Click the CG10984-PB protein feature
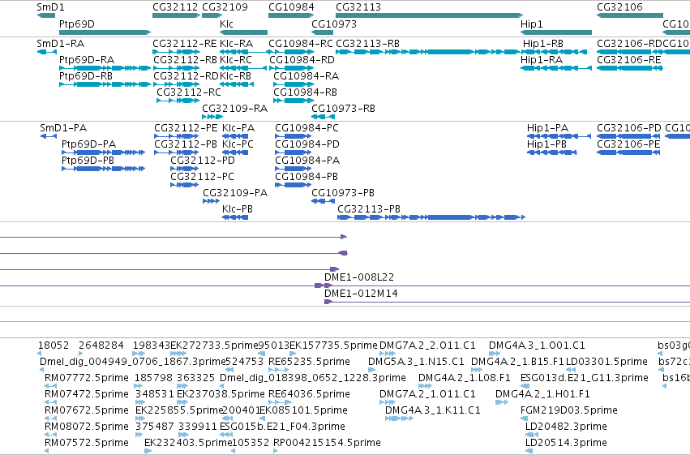This screenshot has width=690, height=455. pyautogui.click(x=293, y=185)
